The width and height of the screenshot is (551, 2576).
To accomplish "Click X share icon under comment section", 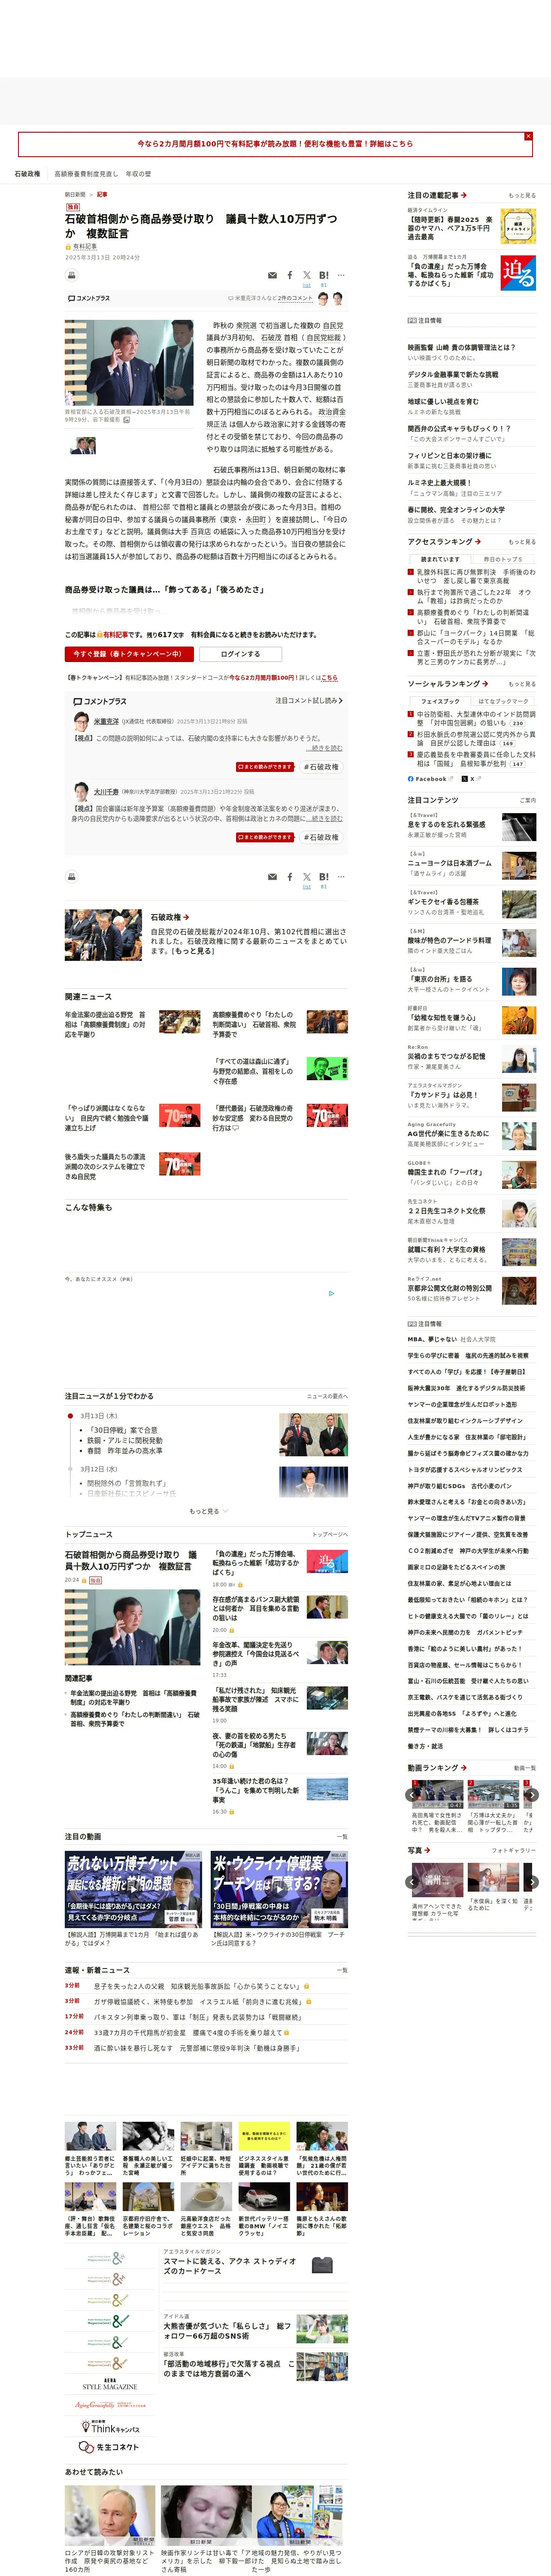I will click(306, 877).
